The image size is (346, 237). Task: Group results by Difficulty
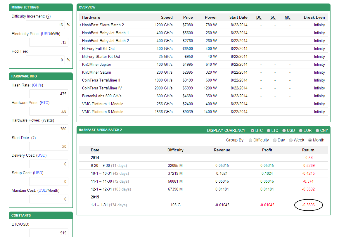[x=250, y=140]
